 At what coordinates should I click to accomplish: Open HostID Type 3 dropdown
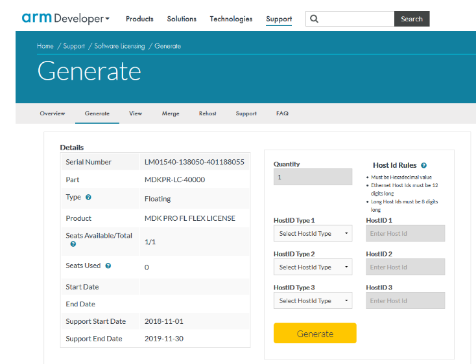tap(313, 301)
